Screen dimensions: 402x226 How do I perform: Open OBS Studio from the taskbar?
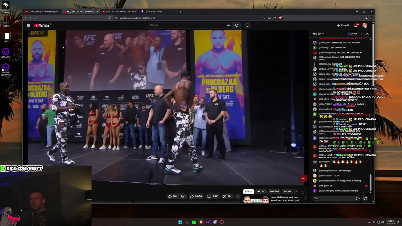(x=222, y=222)
